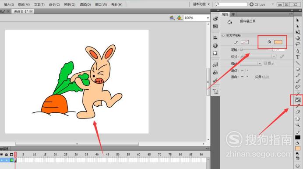Screen dimensions: 303x169
Task: Select the Zoom magnifier tool
Action: 298,125
